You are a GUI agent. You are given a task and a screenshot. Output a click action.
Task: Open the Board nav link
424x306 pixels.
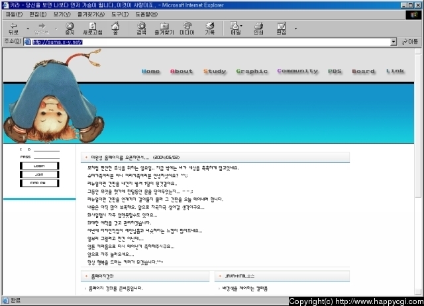tap(364, 72)
